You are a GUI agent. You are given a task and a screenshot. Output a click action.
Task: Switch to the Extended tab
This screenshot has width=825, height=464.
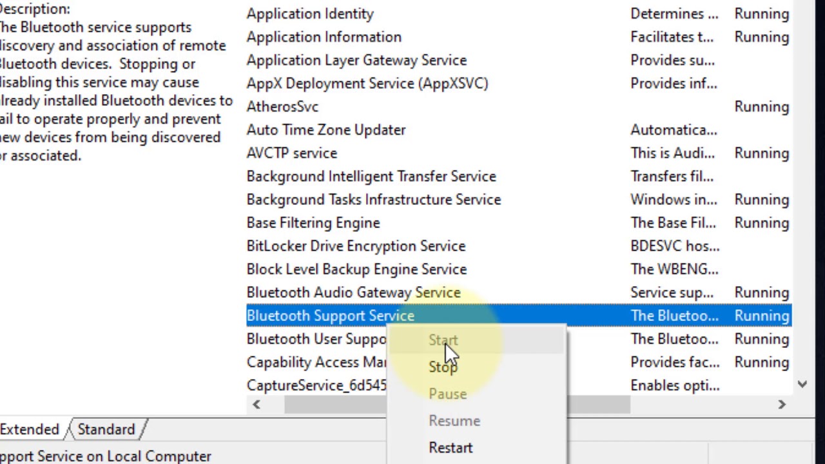coord(30,430)
